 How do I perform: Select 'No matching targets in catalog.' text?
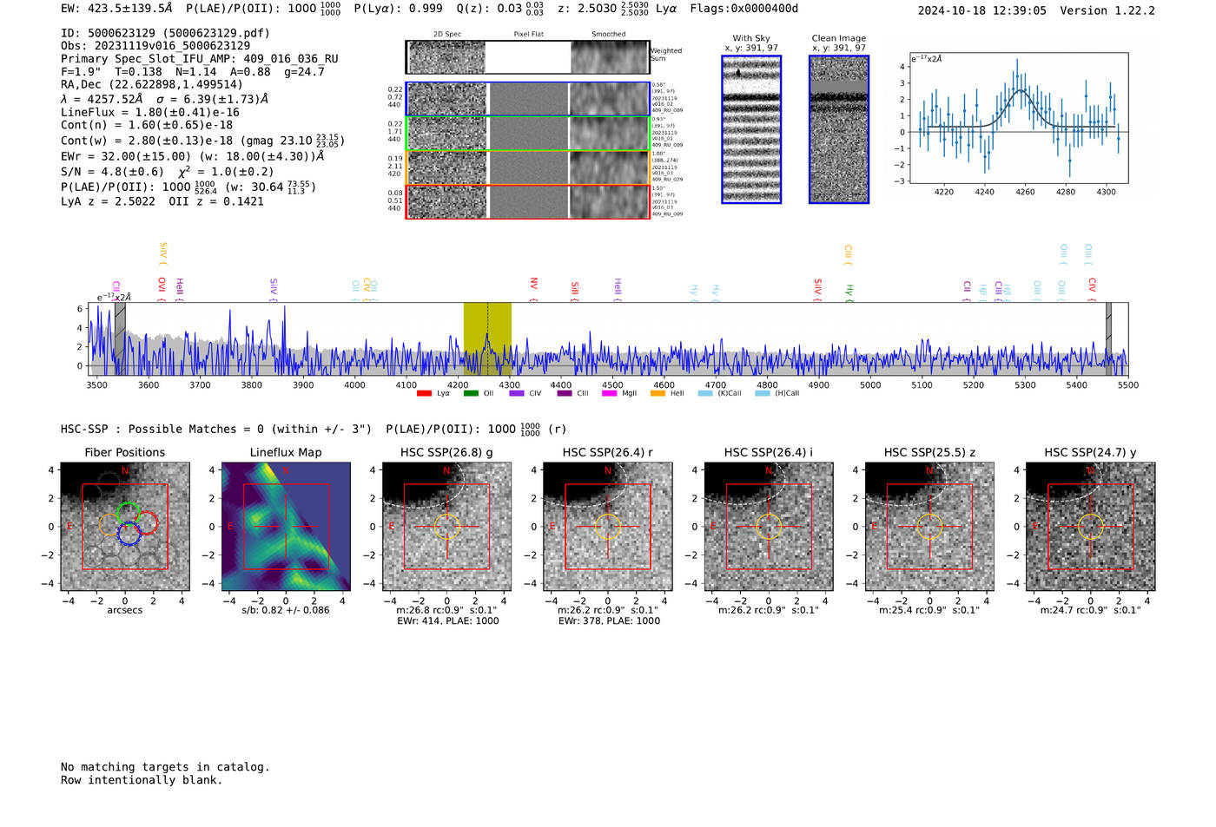click(x=165, y=767)
